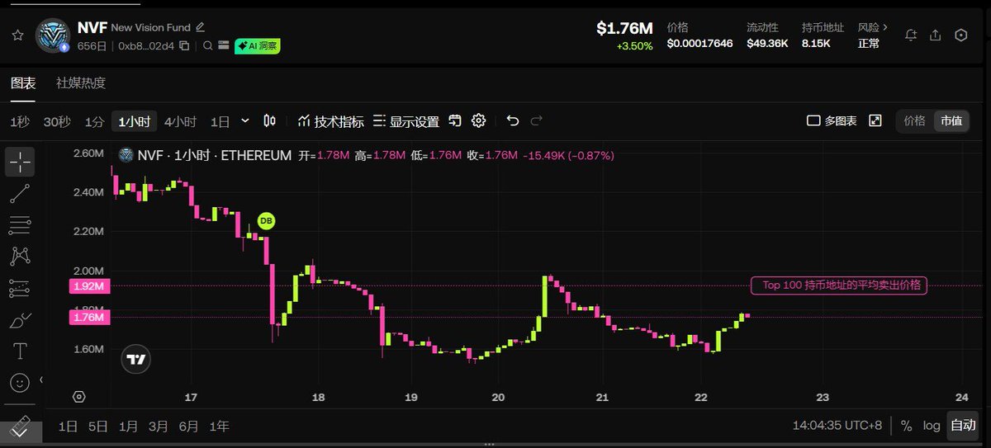Open candlestick chart type selector

[x=269, y=121]
